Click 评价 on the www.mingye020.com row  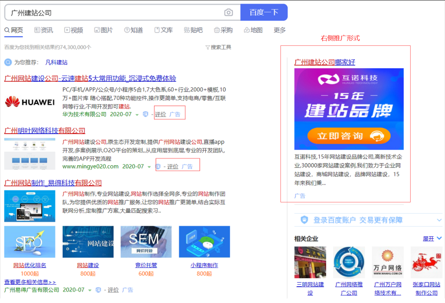click(x=173, y=167)
